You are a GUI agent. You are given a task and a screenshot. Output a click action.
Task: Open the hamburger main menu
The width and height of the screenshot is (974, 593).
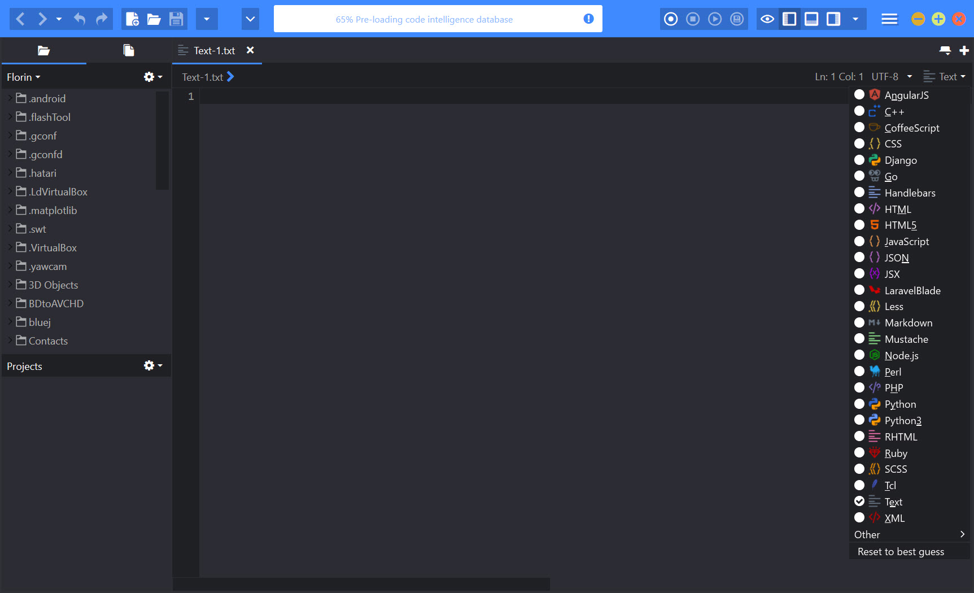click(x=889, y=19)
